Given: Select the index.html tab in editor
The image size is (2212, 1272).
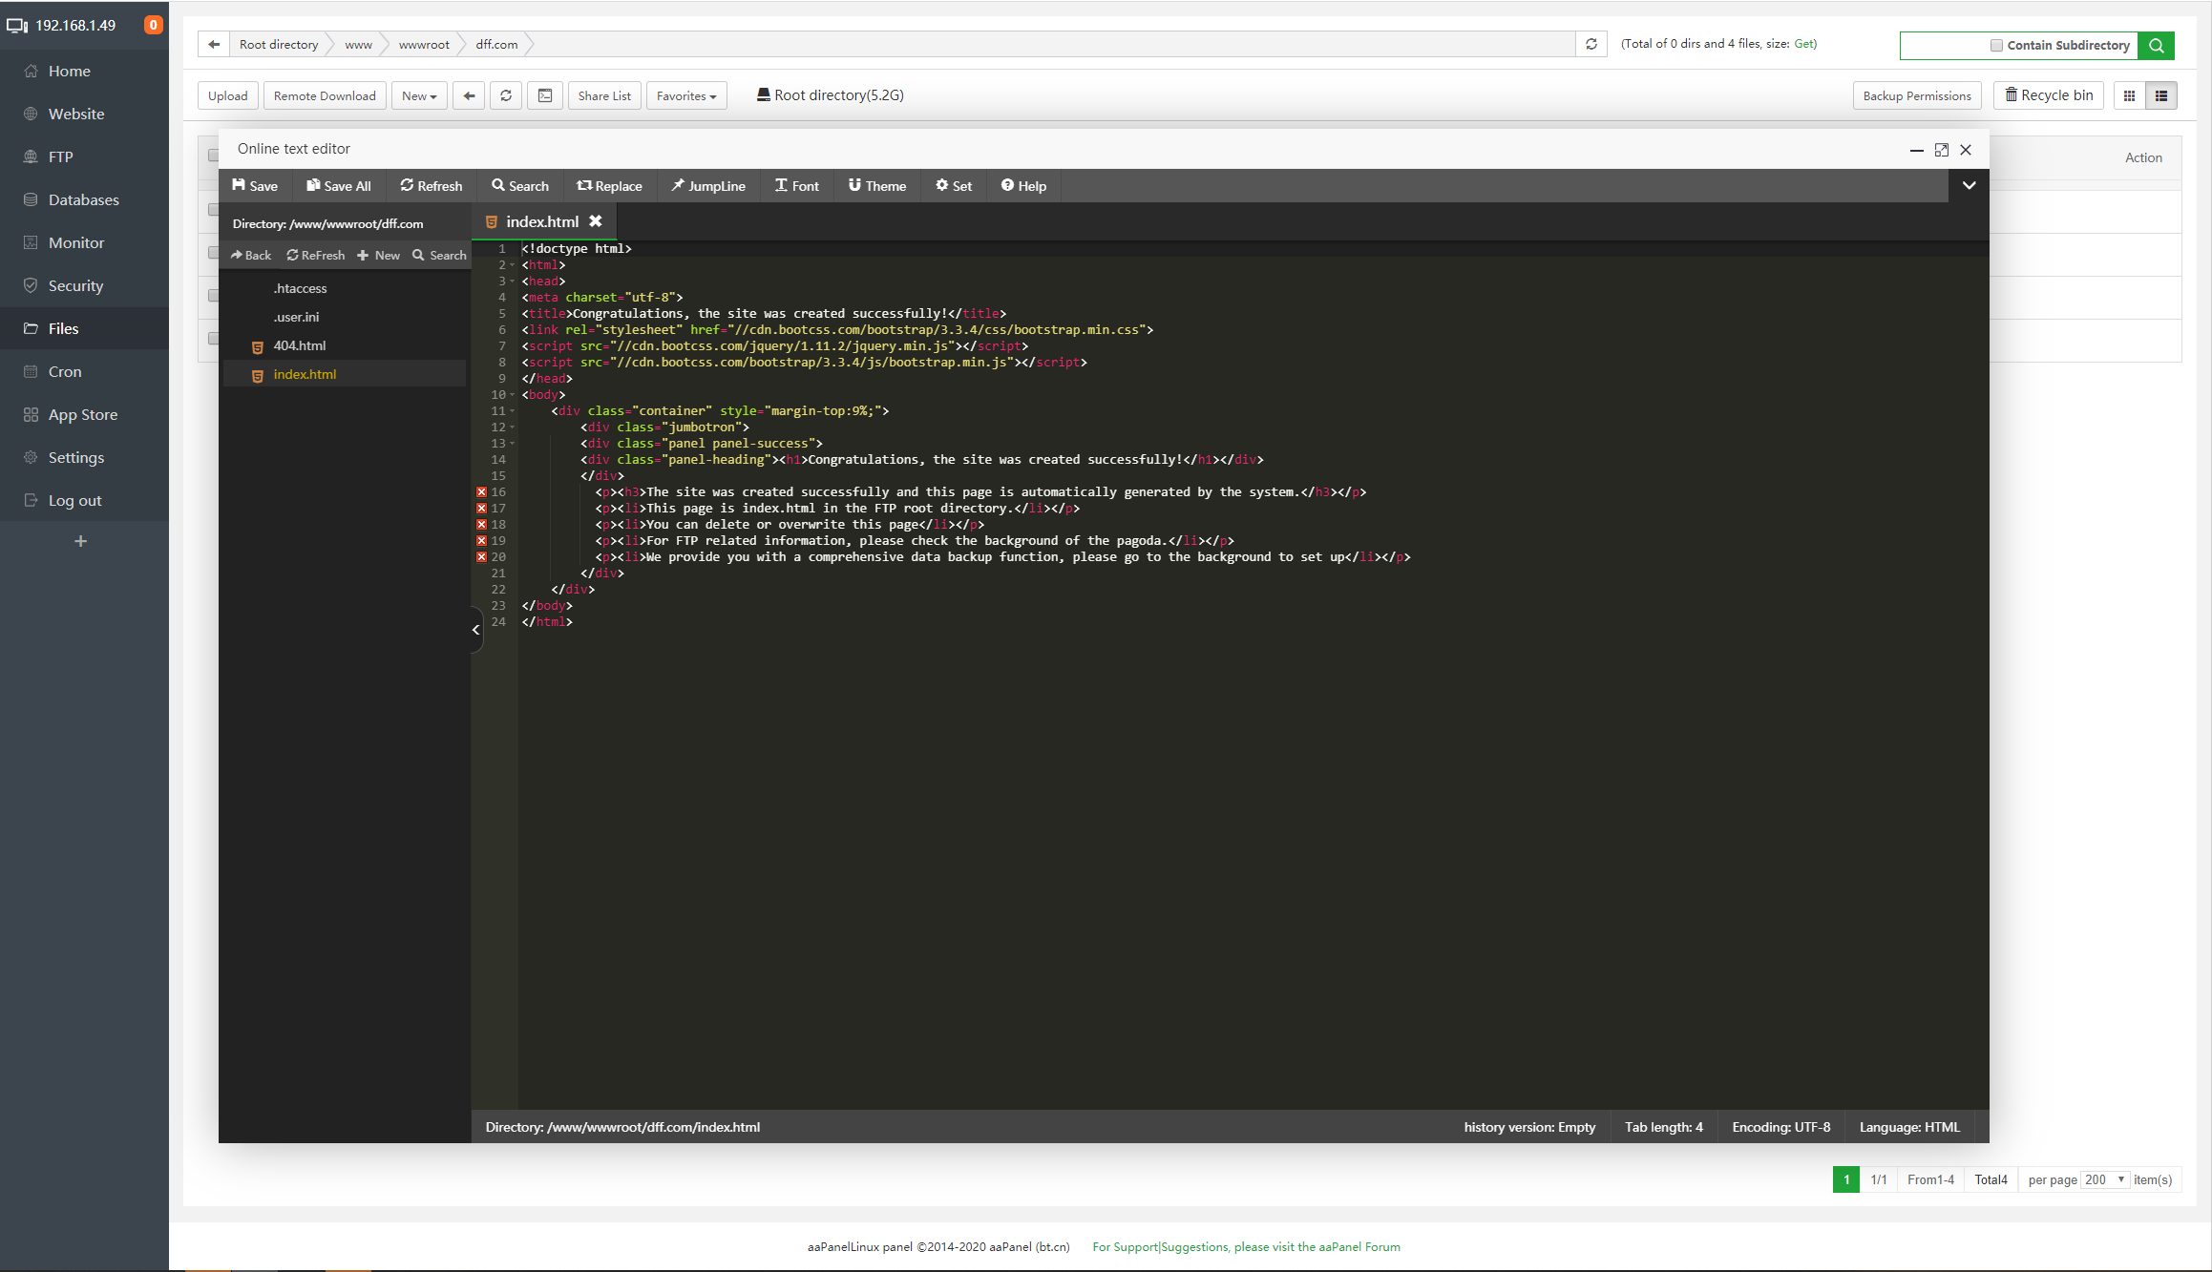Looking at the screenshot, I should point(541,221).
